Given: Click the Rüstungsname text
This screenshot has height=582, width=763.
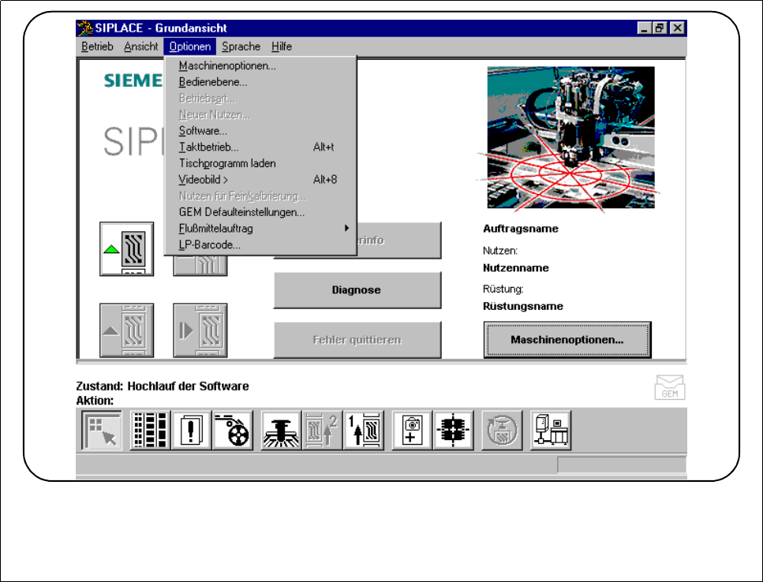Looking at the screenshot, I should point(522,306).
